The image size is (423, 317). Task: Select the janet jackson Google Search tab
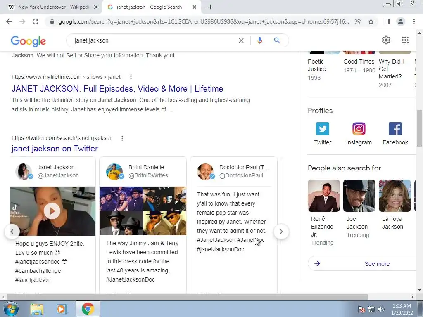tap(149, 7)
